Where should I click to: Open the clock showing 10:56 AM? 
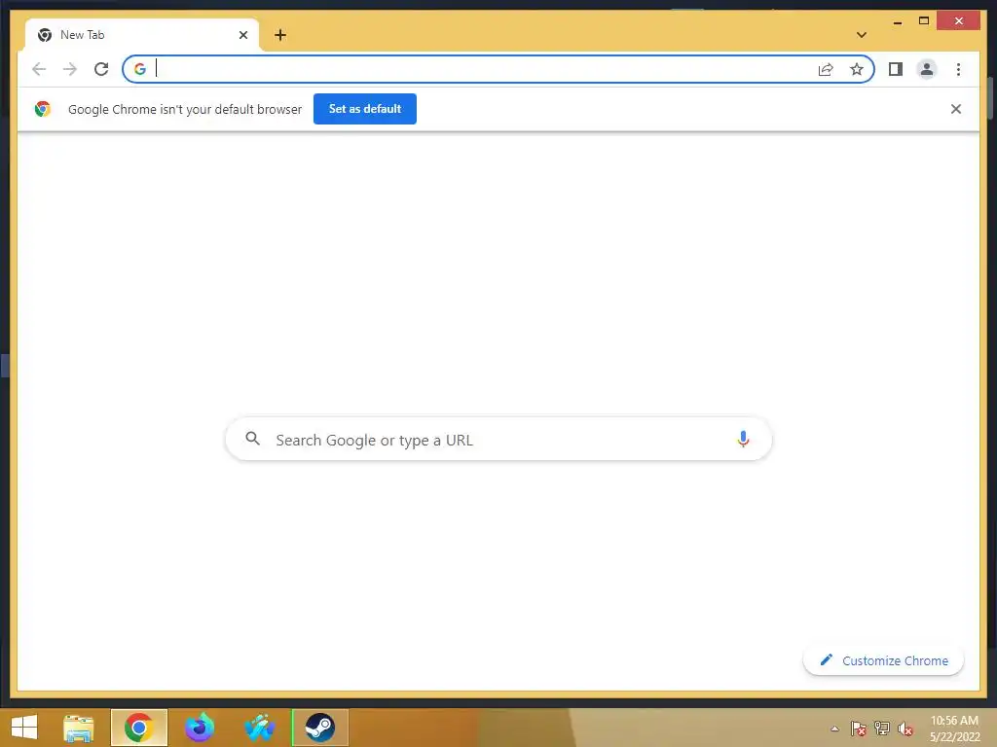(x=954, y=729)
